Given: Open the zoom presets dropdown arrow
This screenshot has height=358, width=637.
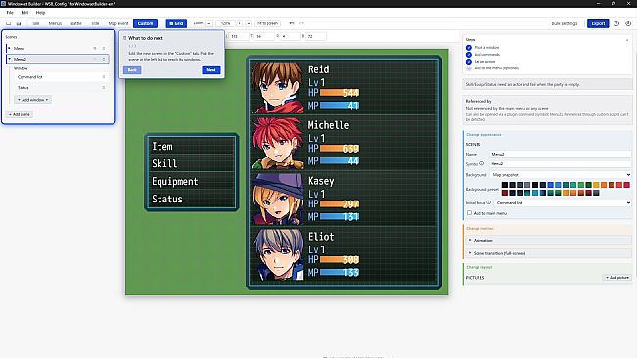Looking at the screenshot, I should [249, 23].
